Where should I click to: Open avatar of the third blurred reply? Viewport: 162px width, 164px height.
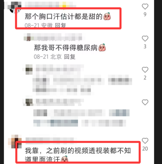(x=29, y=69)
